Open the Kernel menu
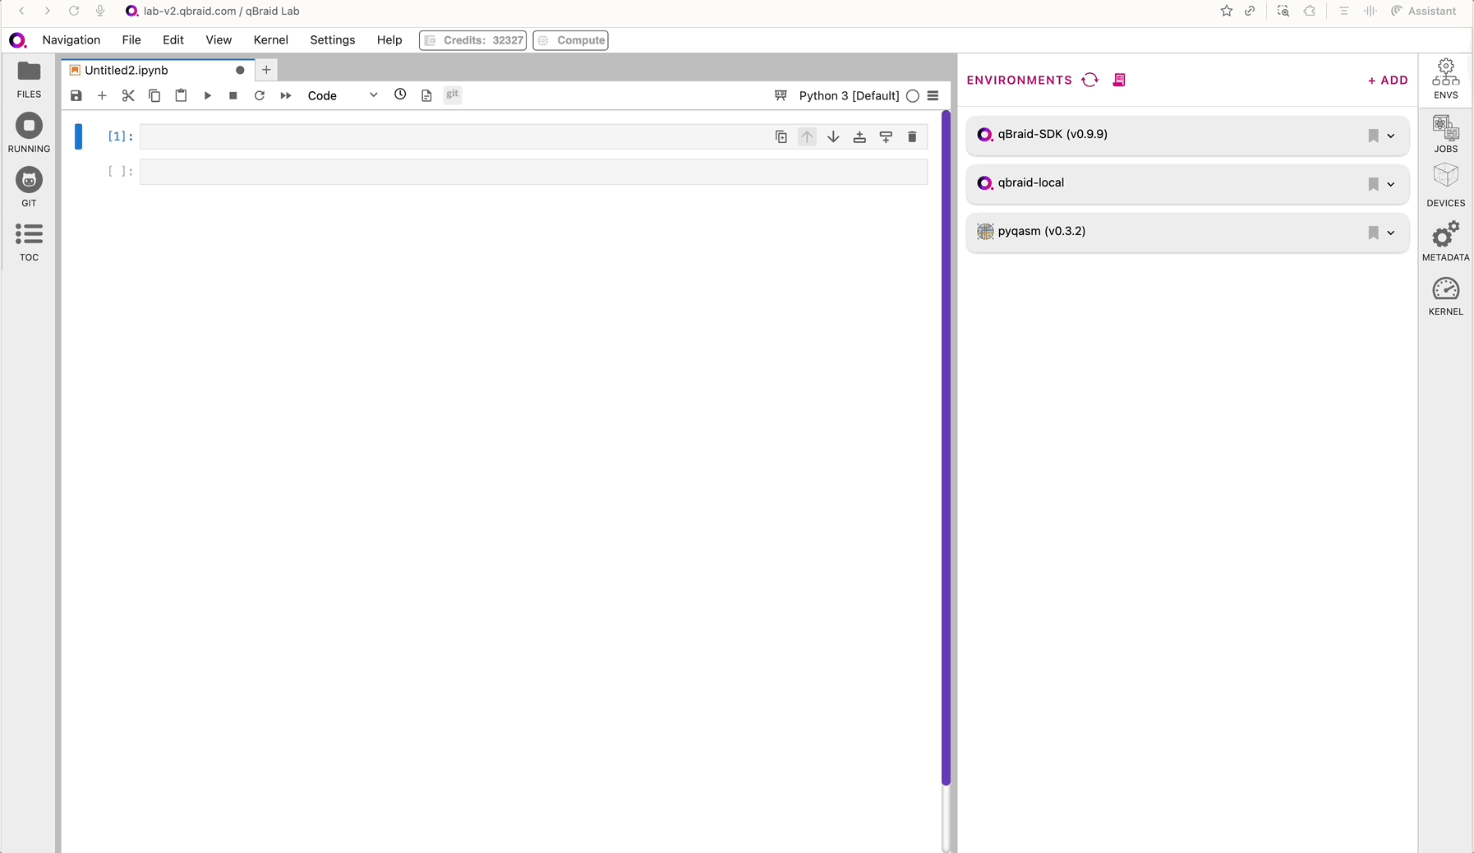Image resolution: width=1474 pixels, height=853 pixels. point(271,39)
